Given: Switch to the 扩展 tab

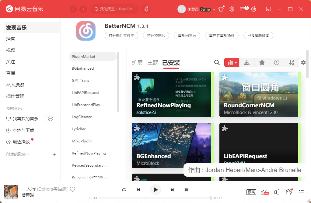Looking at the screenshot, I should pos(137,63).
